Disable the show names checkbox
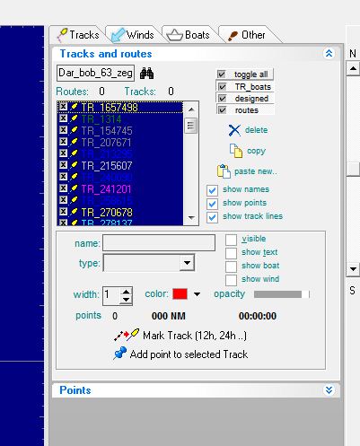This screenshot has height=446, width=360. [212, 190]
